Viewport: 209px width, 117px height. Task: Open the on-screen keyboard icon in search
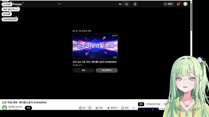coord(120,4)
